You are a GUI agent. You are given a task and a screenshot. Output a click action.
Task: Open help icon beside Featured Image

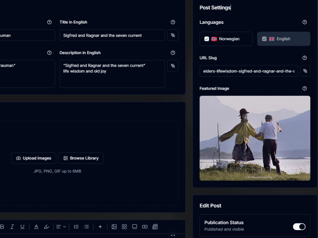pyautogui.click(x=304, y=88)
